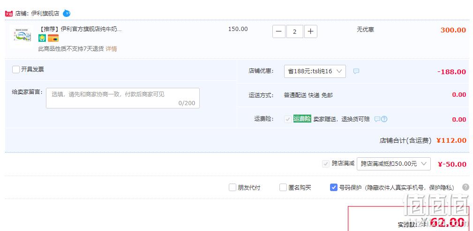Uncheck the 号码保护 checkbox
This screenshot has width=473, height=231.
point(334,187)
